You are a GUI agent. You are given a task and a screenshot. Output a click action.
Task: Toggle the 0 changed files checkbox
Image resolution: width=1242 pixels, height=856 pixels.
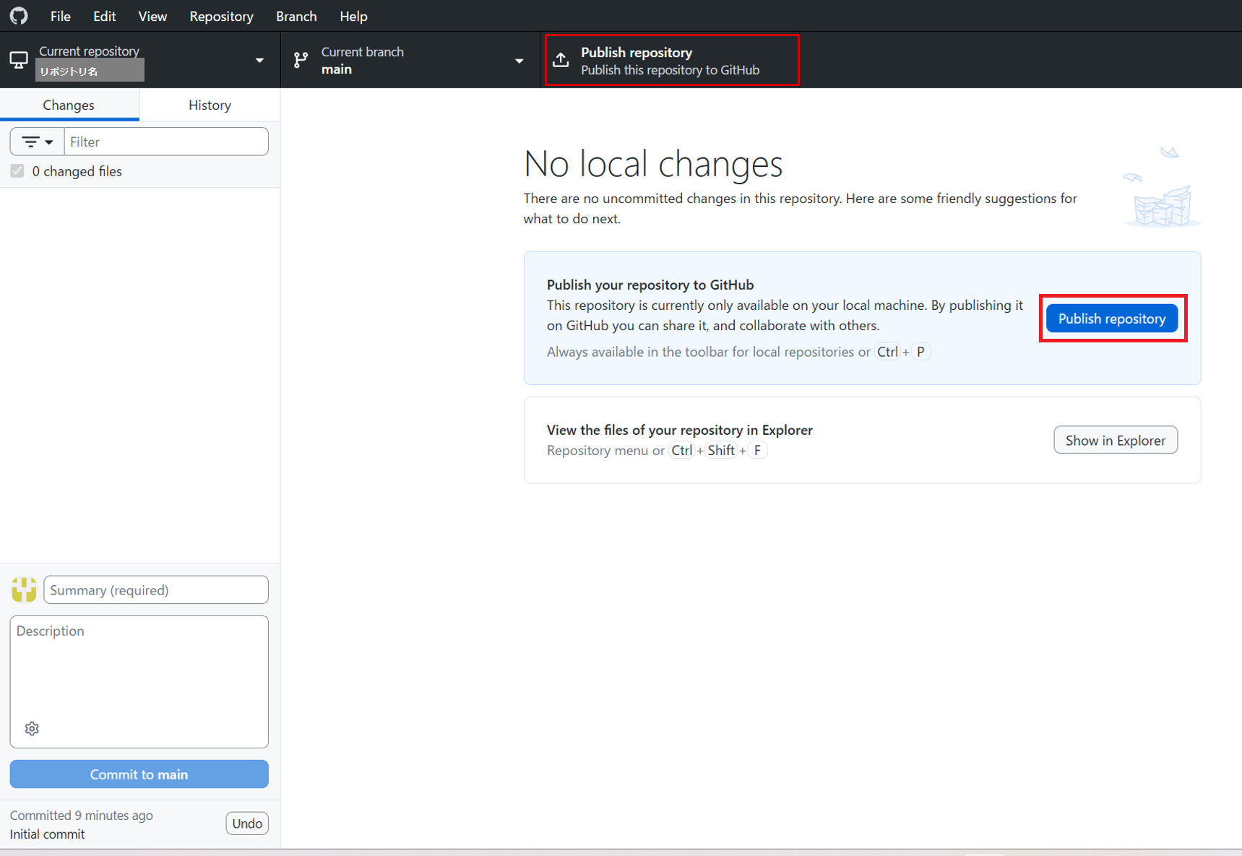tap(17, 171)
